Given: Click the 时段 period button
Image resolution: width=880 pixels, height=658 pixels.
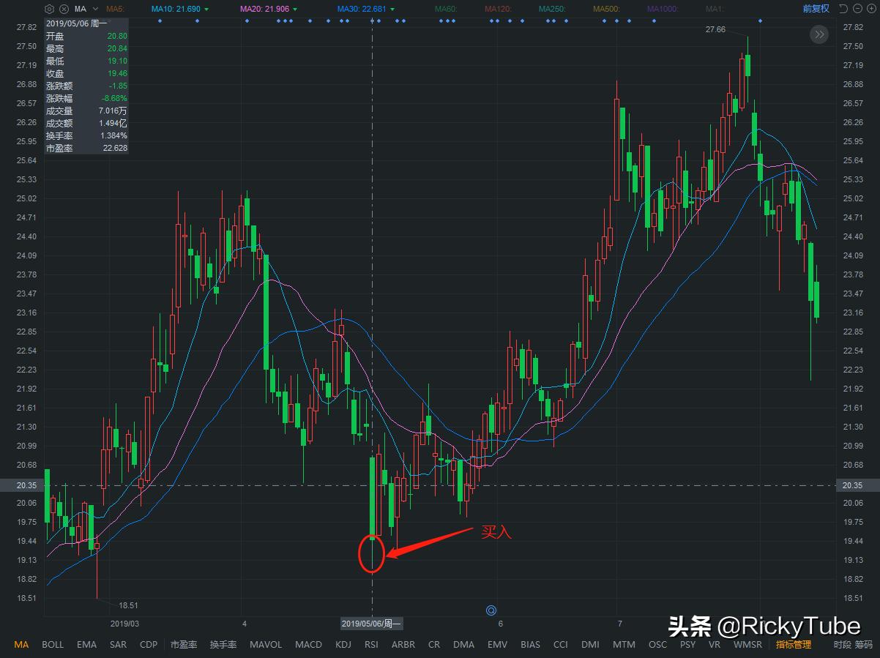Looking at the screenshot, I should (843, 645).
